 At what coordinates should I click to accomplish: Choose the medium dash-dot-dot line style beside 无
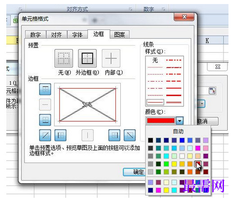click(174, 60)
